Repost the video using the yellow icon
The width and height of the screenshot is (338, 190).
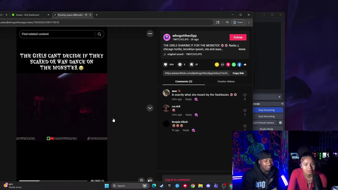(x=217, y=64)
